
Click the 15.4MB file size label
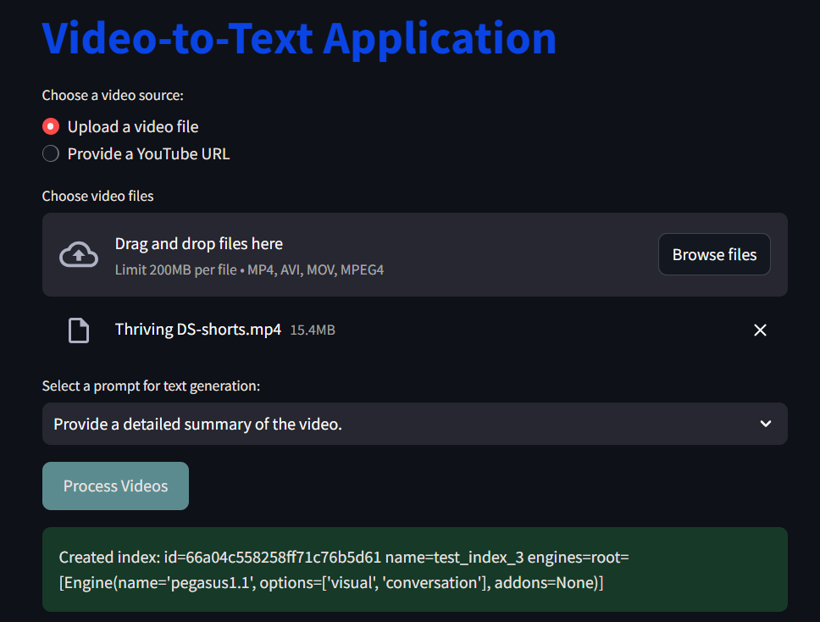coord(313,330)
